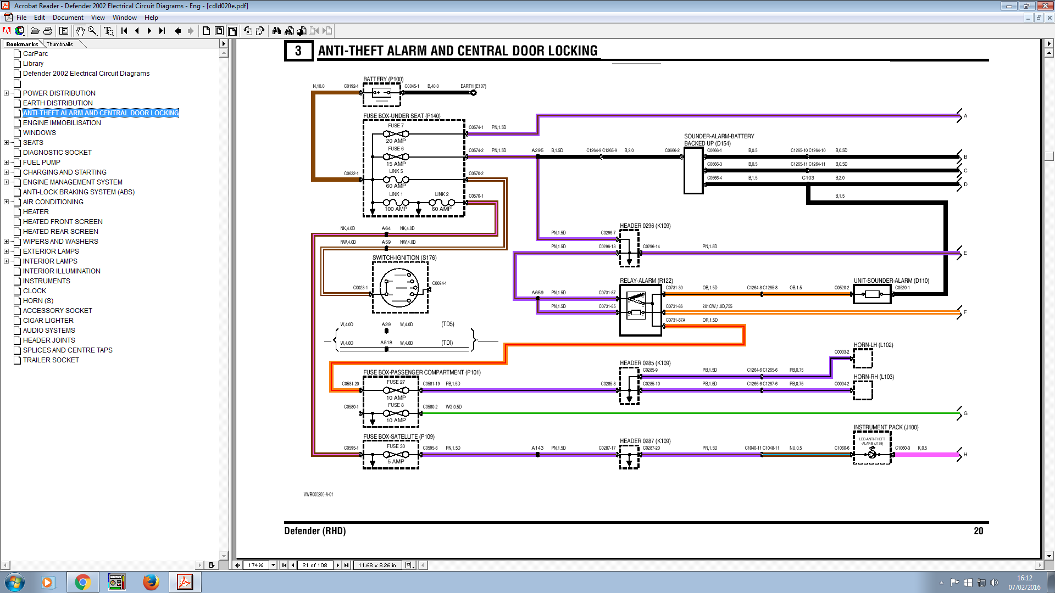Open the Help menu
Screen dimensions: 1055x593
(x=151, y=18)
